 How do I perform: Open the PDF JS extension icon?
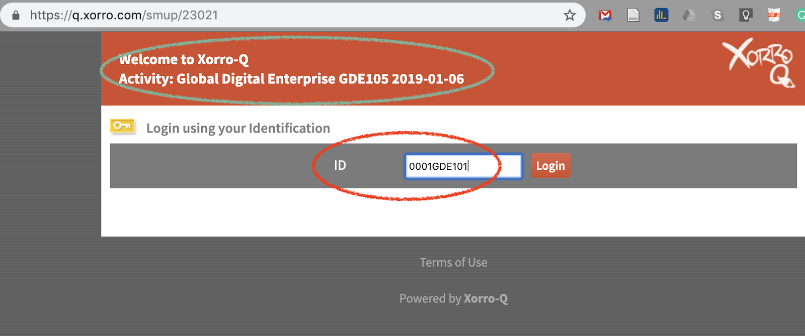[774, 15]
